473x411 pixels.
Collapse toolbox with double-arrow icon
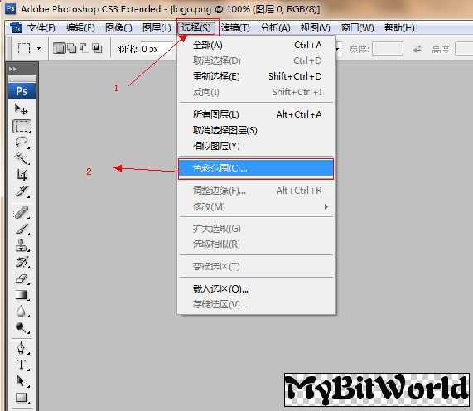click(12, 69)
